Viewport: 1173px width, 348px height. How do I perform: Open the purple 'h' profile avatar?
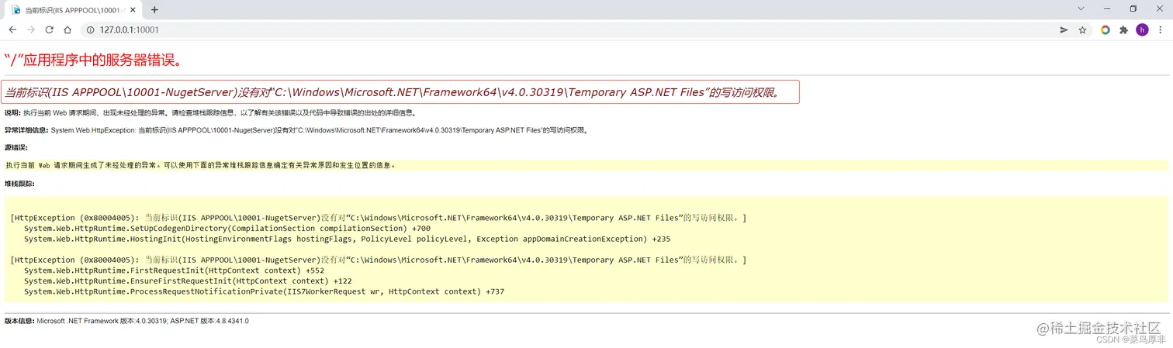pos(1142,30)
